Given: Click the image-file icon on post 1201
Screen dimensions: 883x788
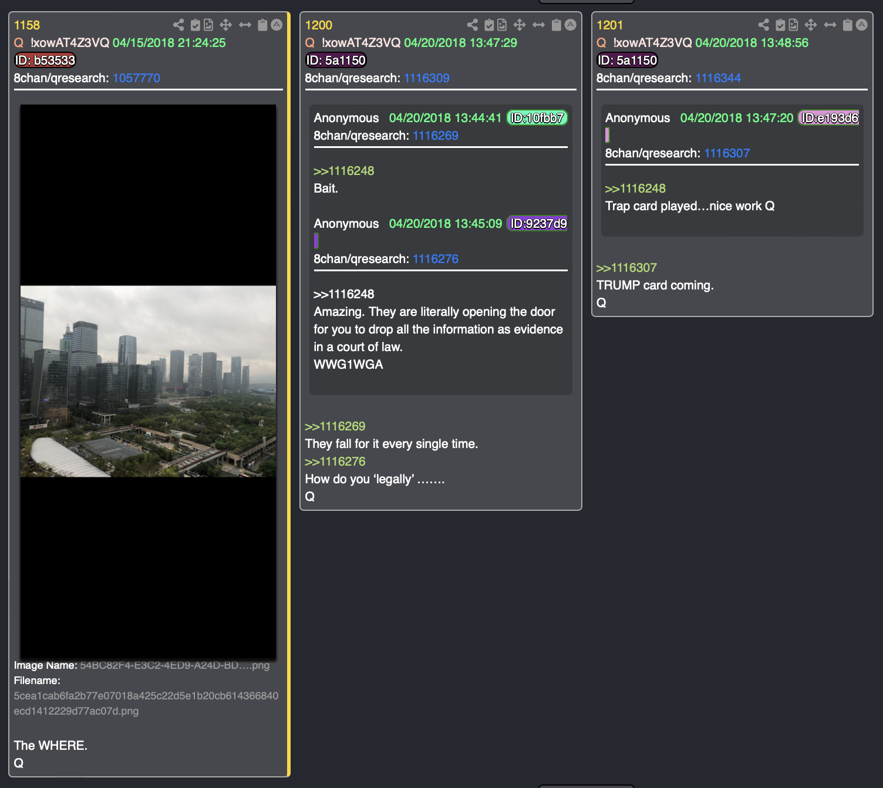Looking at the screenshot, I should [x=793, y=25].
